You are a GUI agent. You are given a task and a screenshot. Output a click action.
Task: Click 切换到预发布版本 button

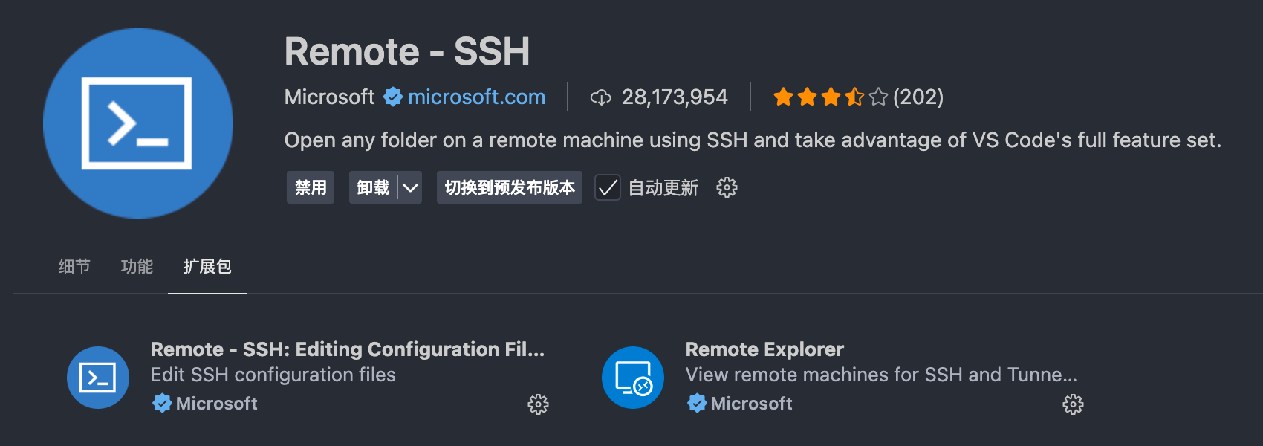[x=510, y=187]
